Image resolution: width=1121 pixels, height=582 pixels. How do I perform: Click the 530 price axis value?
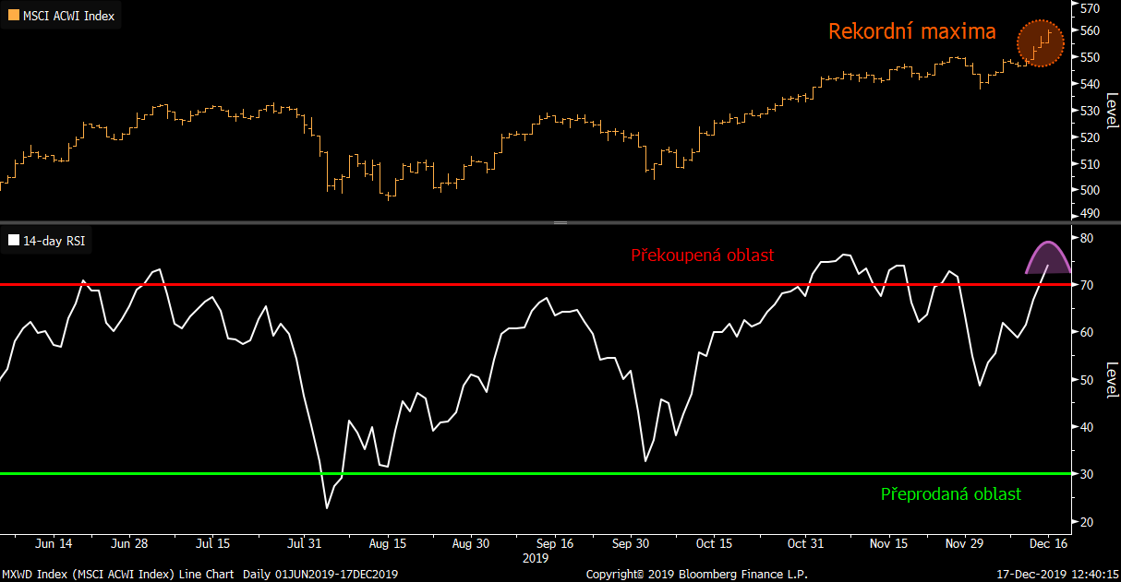pos(1088,111)
